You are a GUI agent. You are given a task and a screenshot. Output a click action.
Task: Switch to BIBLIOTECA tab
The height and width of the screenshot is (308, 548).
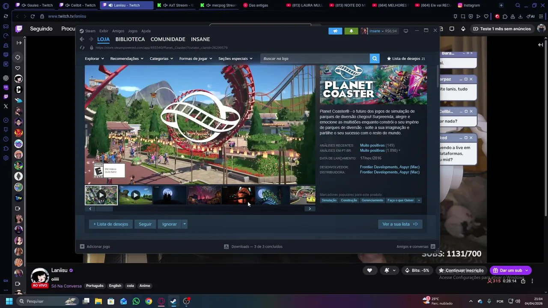pos(130,39)
